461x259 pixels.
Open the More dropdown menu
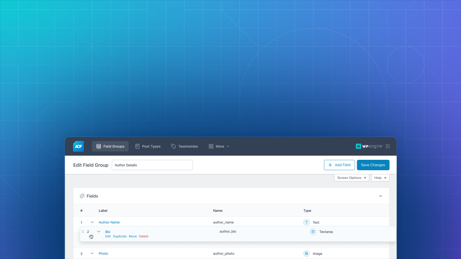tap(219, 147)
